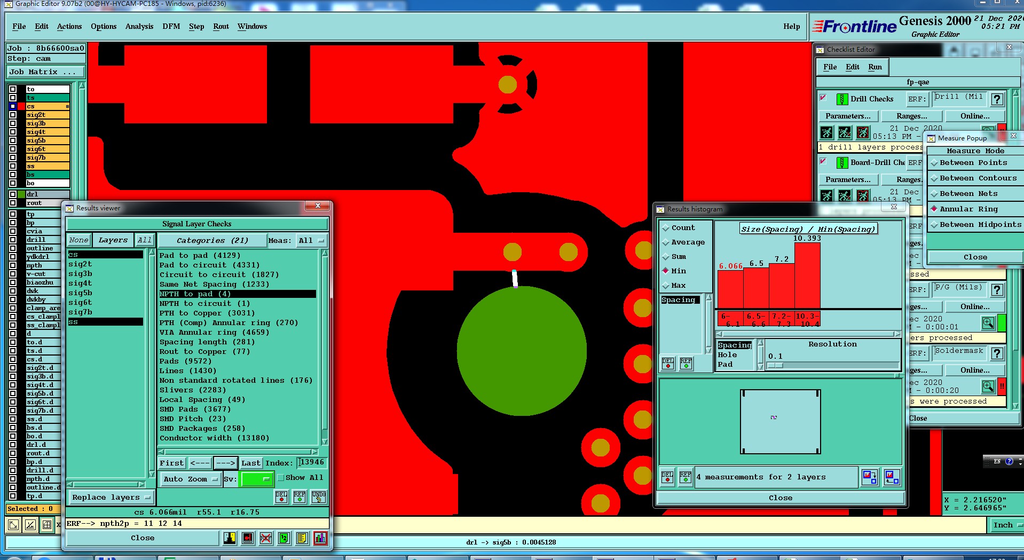1024x560 pixels.
Task: Open the Edit menu in Checklist Editor
Action: coord(852,67)
